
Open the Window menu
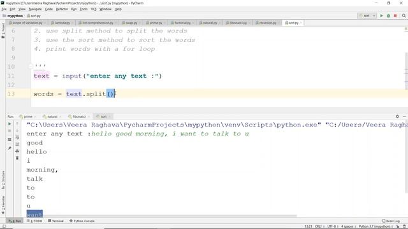tap(105, 9)
